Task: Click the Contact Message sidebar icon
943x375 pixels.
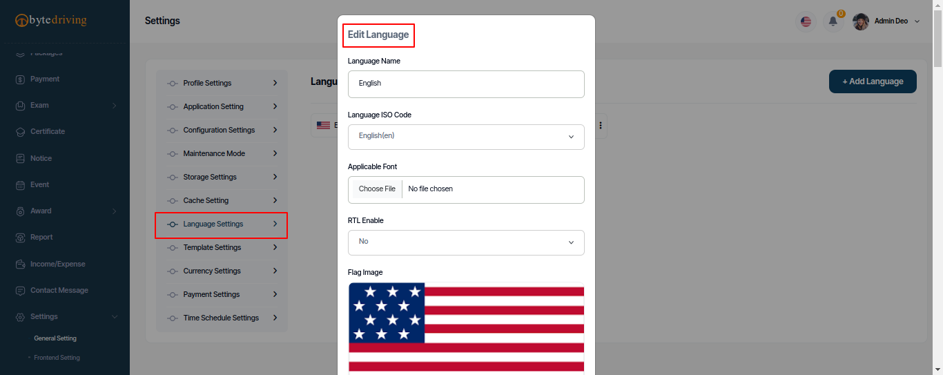Action: pyautogui.click(x=20, y=291)
